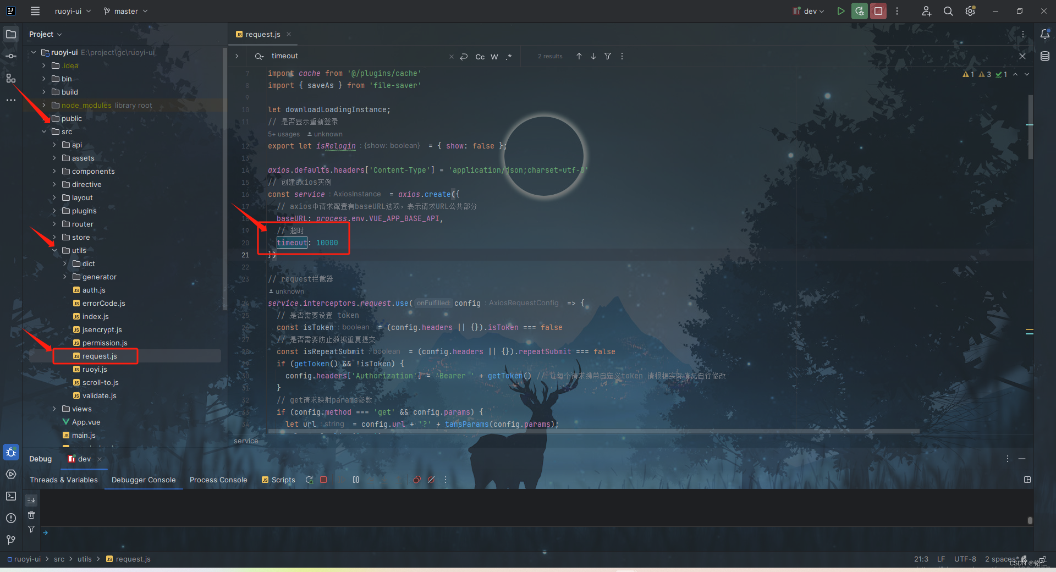Open the main hamburger menu
This screenshot has width=1056, height=572.
[x=35, y=11]
